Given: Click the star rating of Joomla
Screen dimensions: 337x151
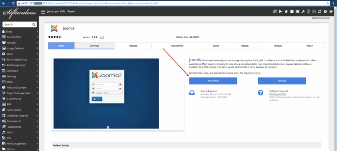Looking at the screenshot, I should (x=55, y=37).
